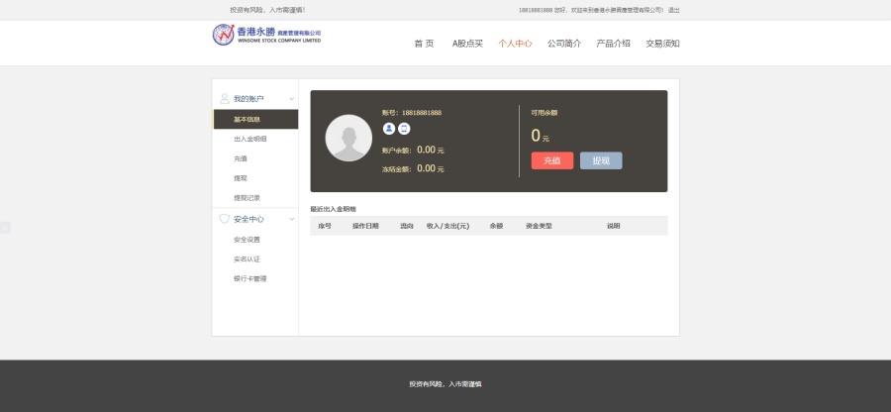This screenshot has height=412, width=891.
Task: Select 个人中心 in the top navigation
Action: [x=516, y=44]
